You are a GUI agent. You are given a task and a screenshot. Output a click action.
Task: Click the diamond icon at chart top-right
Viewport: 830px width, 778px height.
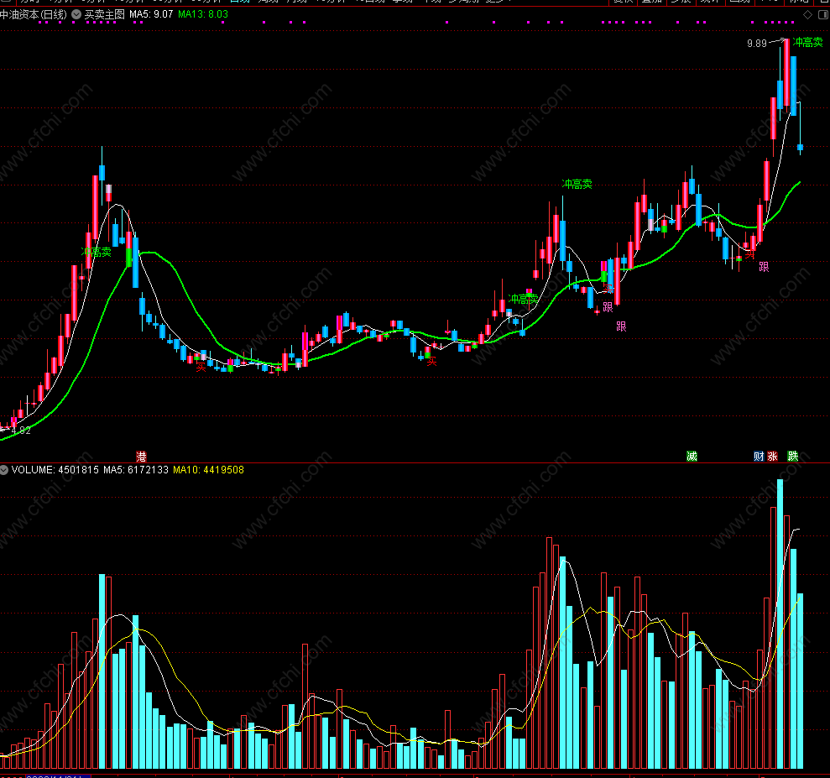pyautogui.click(x=808, y=15)
